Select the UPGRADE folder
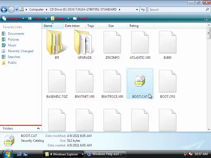211x158 pixels. (84, 45)
